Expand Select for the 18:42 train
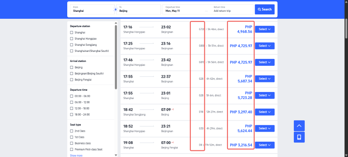 pos(265,112)
